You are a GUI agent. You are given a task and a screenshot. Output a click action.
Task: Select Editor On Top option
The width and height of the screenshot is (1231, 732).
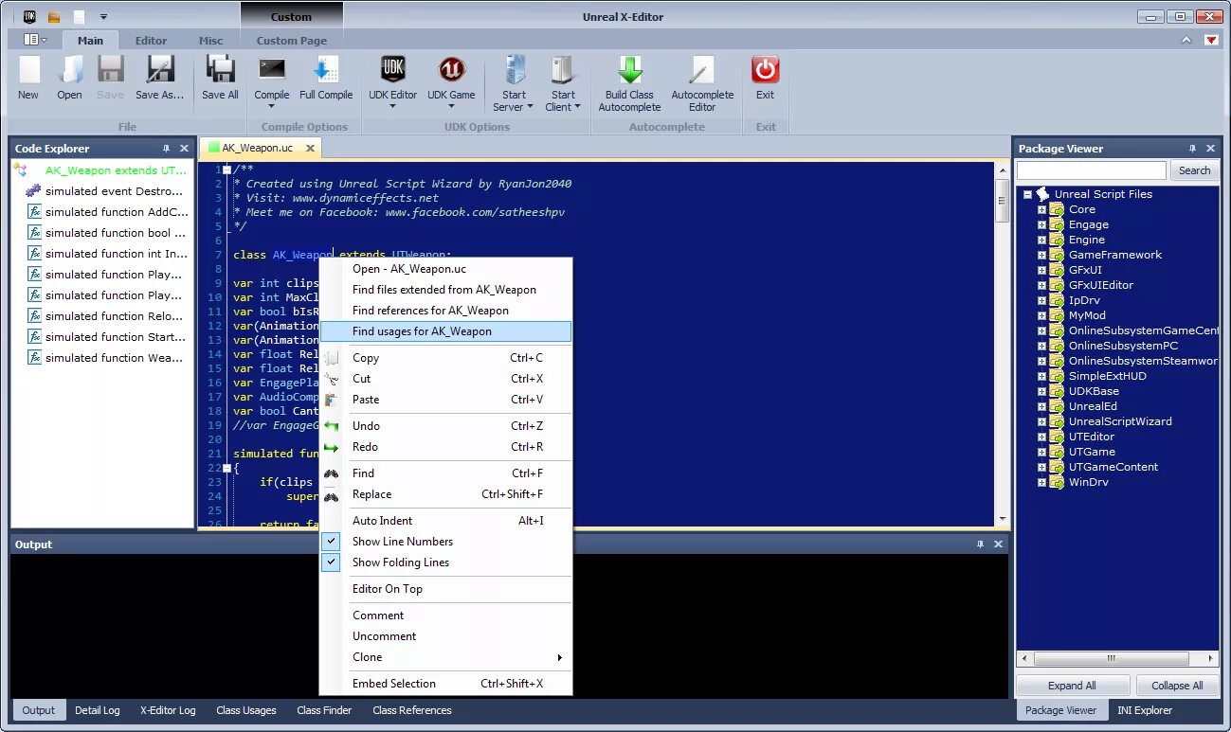(445, 589)
